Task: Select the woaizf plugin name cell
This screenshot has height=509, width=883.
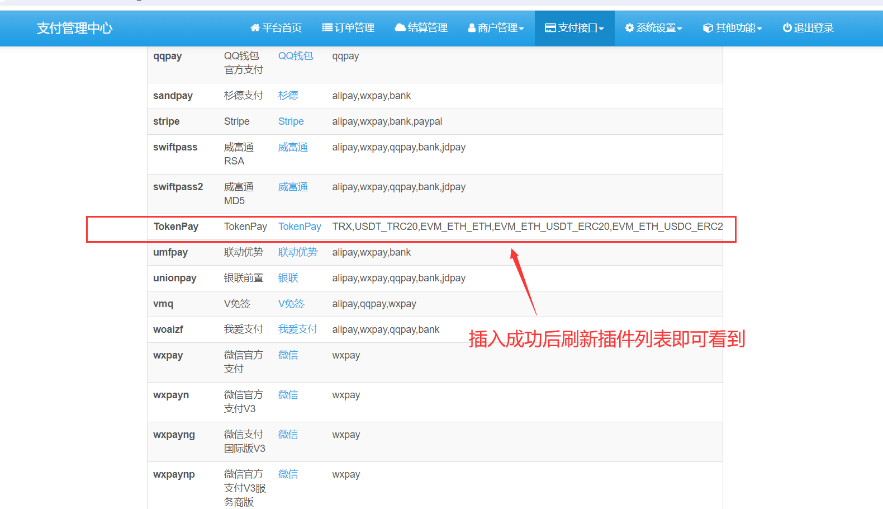Action: pos(168,329)
